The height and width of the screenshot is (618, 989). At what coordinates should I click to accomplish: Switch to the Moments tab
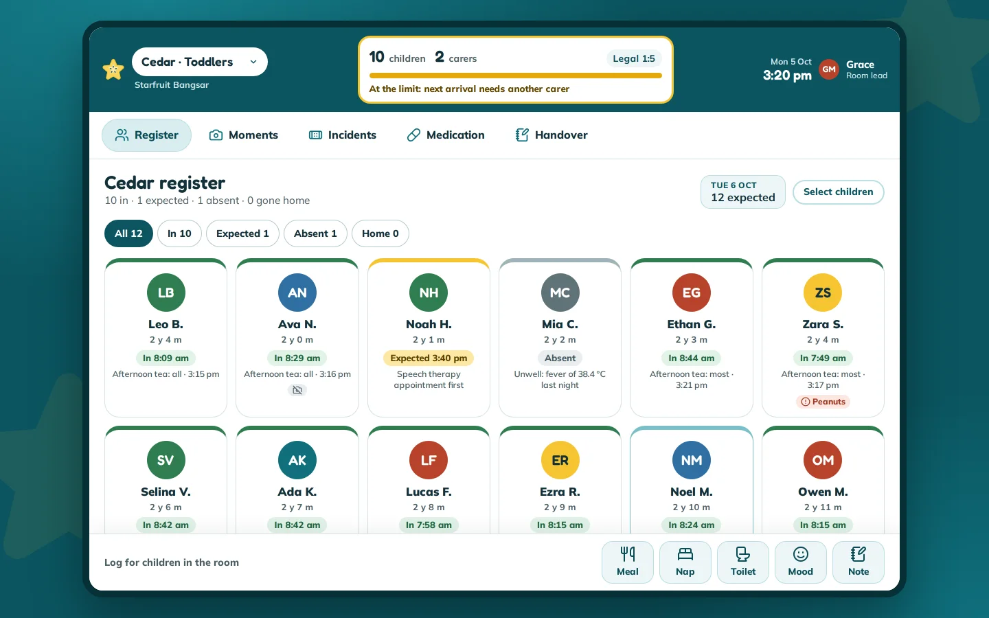point(244,135)
